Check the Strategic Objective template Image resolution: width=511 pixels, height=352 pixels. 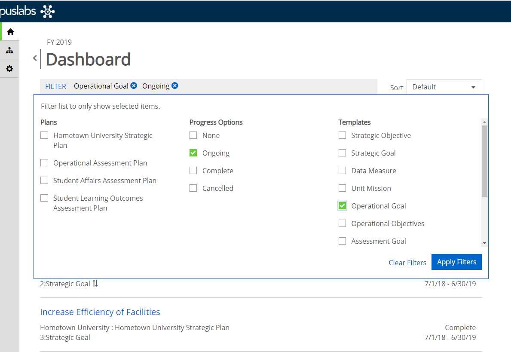(x=342, y=135)
